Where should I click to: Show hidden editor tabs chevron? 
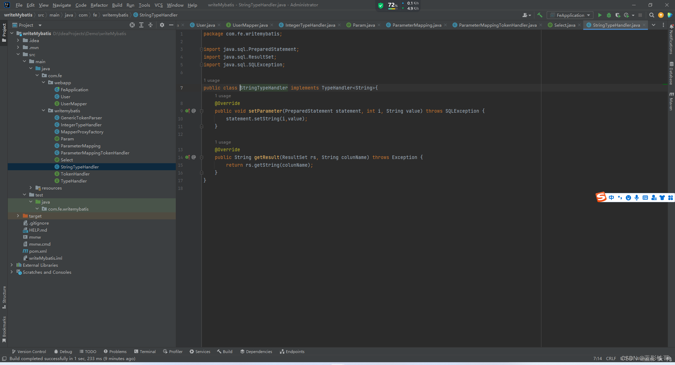pyautogui.click(x=654, y=25)
